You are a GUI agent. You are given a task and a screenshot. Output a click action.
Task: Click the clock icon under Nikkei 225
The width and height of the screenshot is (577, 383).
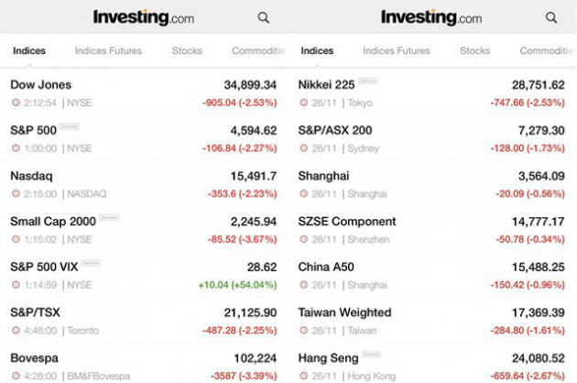(x=303, y=103)
